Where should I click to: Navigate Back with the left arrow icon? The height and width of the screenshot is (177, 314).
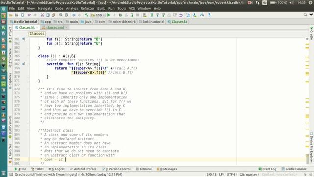[x=74, y=15]
